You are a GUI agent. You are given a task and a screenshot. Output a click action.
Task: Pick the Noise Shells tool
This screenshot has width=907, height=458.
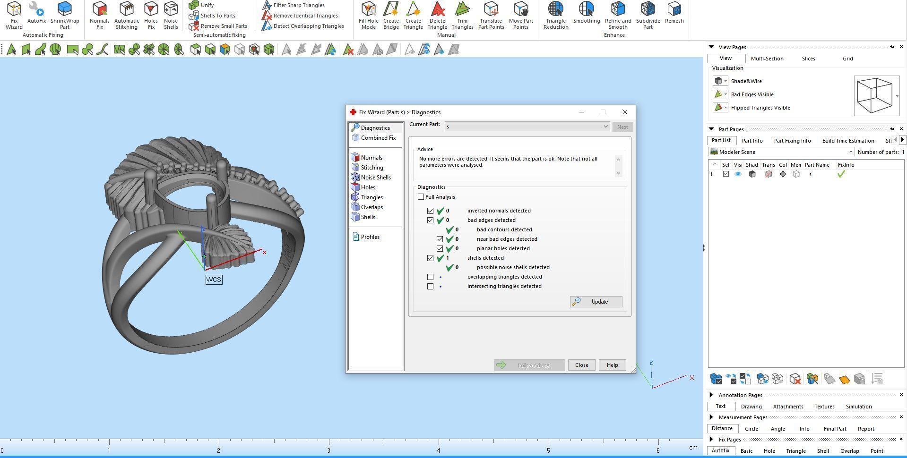[x=171, y=15]
